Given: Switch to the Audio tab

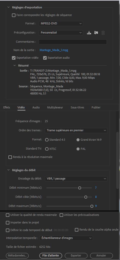Looking at the screenshot, I should (36, 107).
